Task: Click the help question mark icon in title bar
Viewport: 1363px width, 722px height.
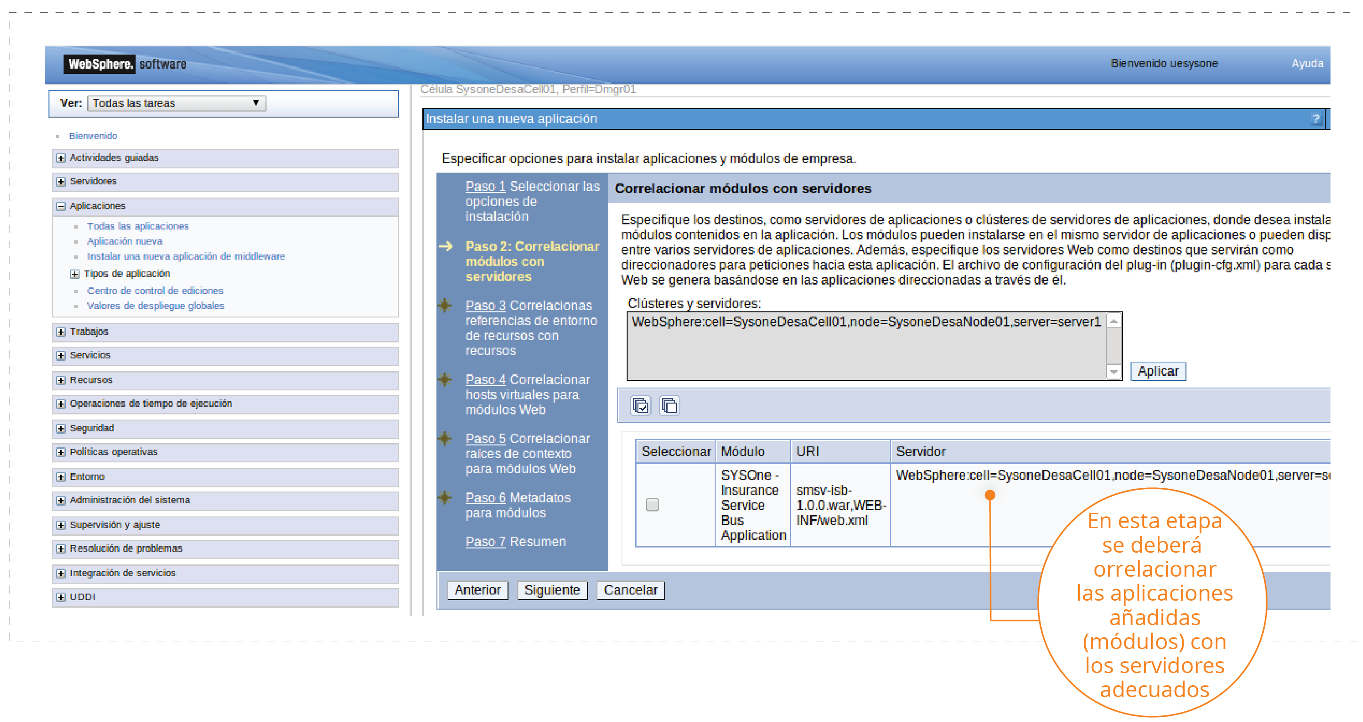Action: tap(1315, 119)
